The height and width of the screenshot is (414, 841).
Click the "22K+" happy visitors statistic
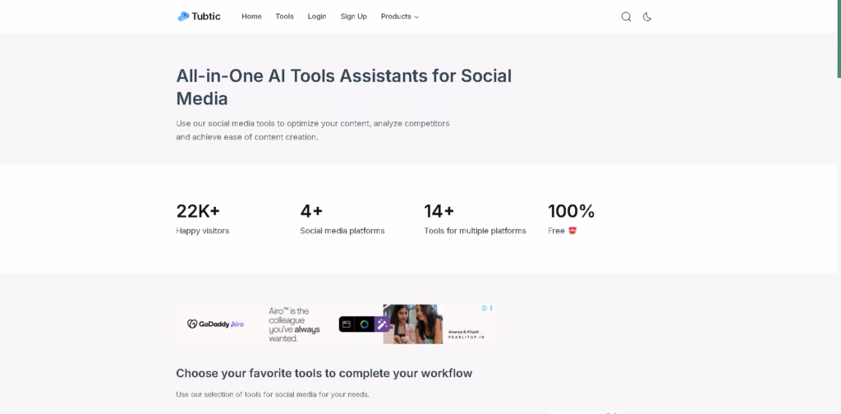(x=198, y=211)
